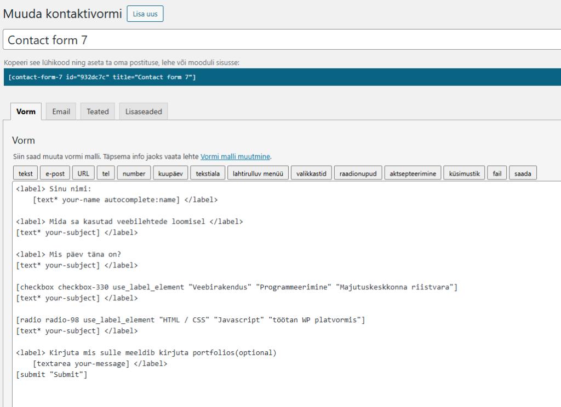Click the Contact form 7 title field

pyautogui.click(x=280, y=40)
